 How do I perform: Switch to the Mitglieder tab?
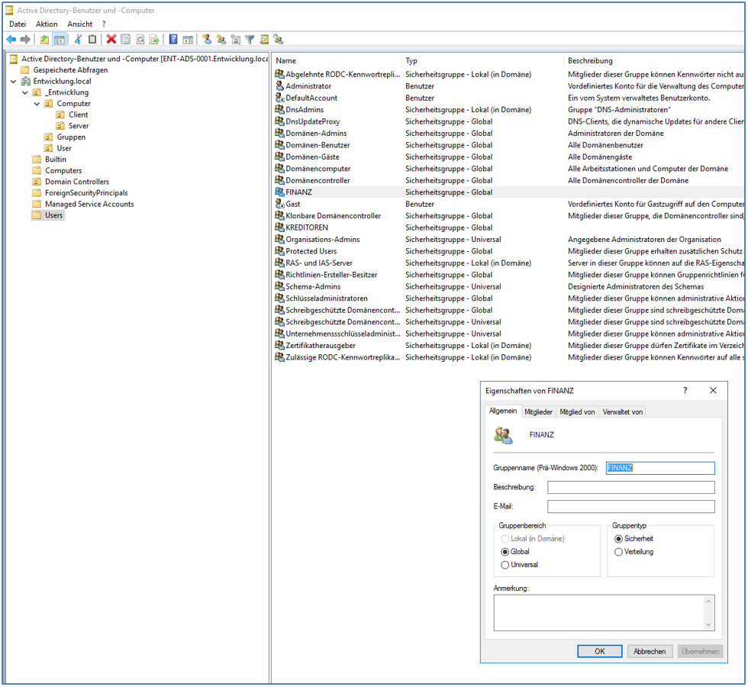538,412
